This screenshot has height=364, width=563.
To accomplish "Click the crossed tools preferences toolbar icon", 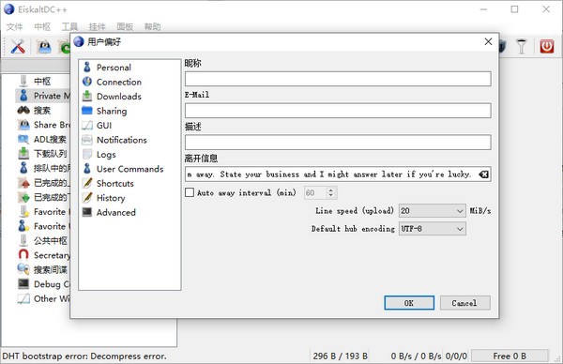I will click(x=18, y=47).
